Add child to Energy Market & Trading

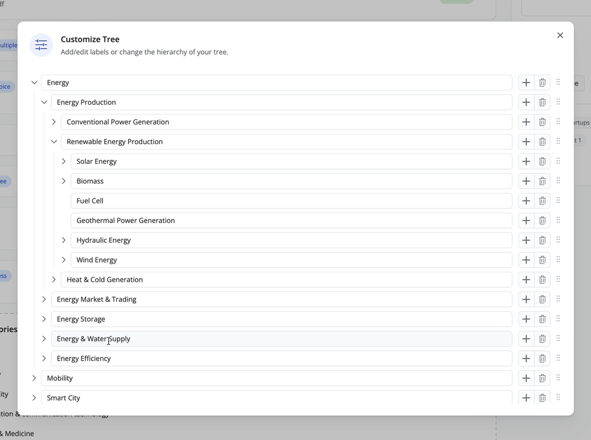[x=526, y=299]
